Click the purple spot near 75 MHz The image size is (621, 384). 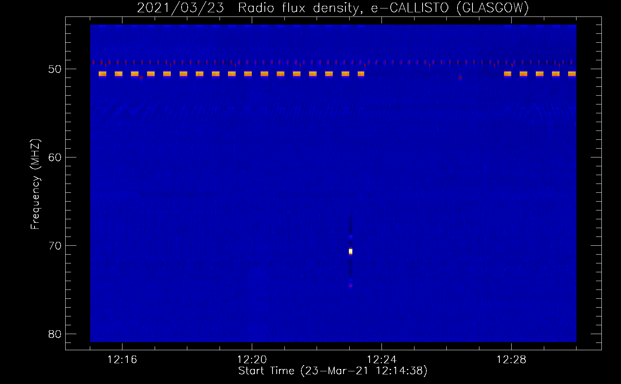(x=350, y=286)
